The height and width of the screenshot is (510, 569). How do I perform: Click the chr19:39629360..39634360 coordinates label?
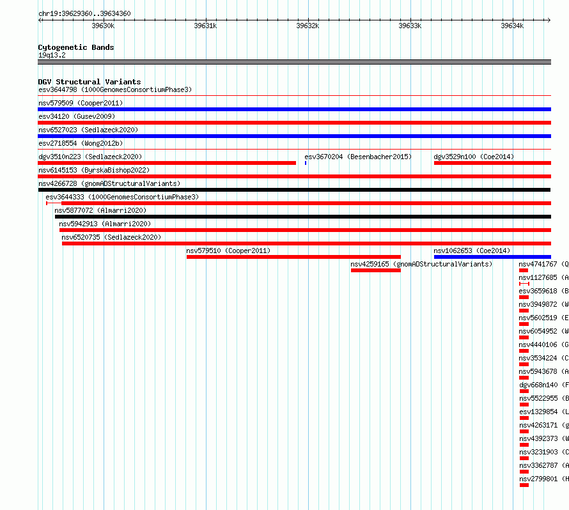pyautogui.click(x=84, y=13)
